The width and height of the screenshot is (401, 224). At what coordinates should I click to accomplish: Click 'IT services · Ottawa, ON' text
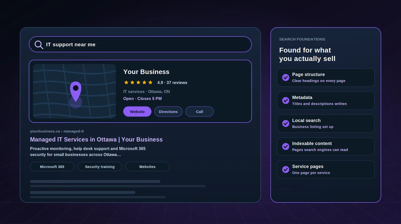pos(146,91)
